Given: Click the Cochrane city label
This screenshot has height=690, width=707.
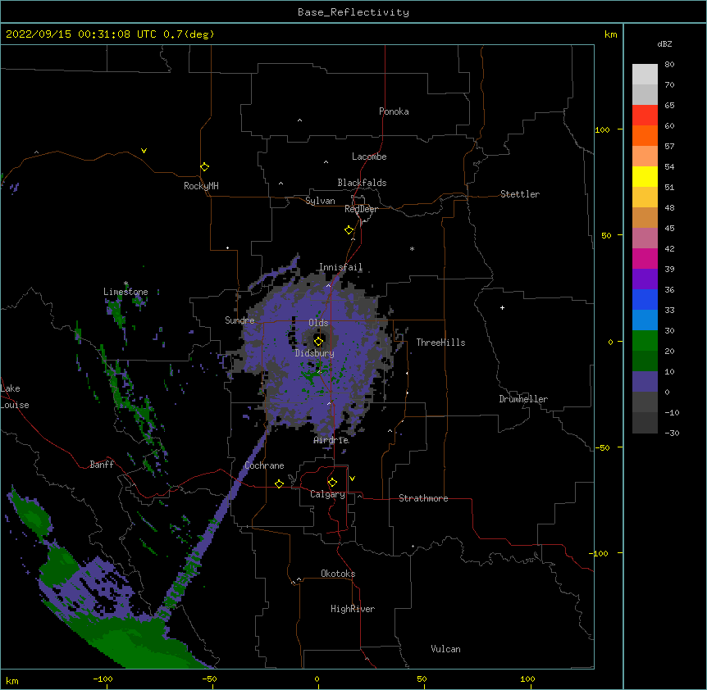Looking at the screenshot, I should (264, 465).
